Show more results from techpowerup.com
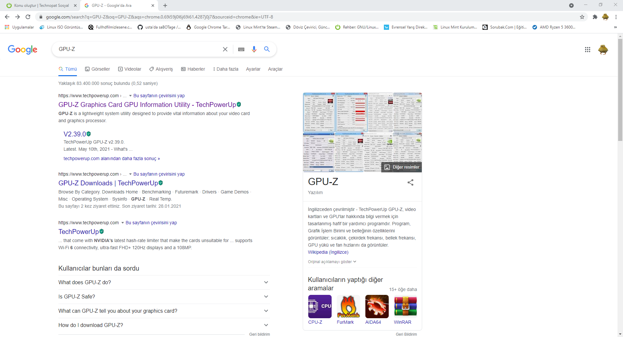The height and width of the screenshot is (337, 623). tap(112, 158)
